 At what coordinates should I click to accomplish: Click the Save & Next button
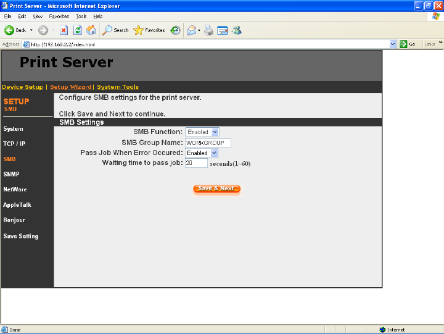(x=216, y=188)
